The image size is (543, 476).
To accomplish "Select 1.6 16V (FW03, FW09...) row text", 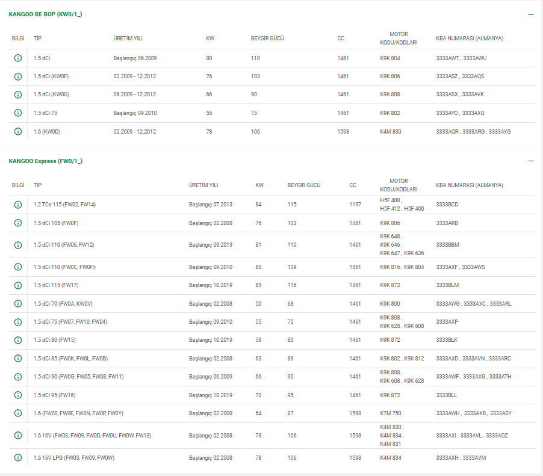I will coord(92,436).
